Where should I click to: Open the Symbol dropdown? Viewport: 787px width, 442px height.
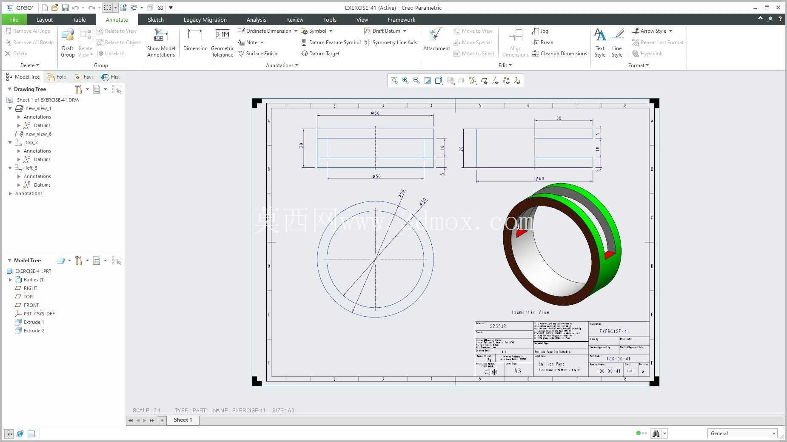coord(331,31)
